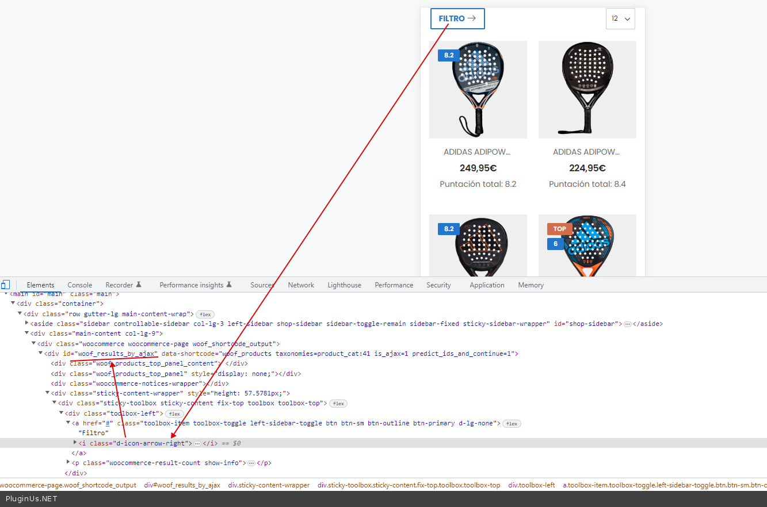Click the FILTRO button
Screen dimensions: 767x507
[457, 18]
